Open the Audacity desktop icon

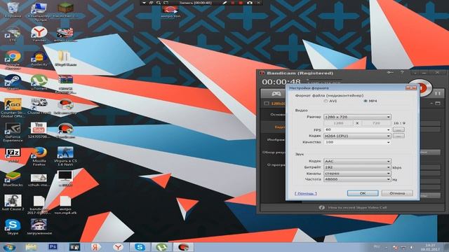click(39, 59)
